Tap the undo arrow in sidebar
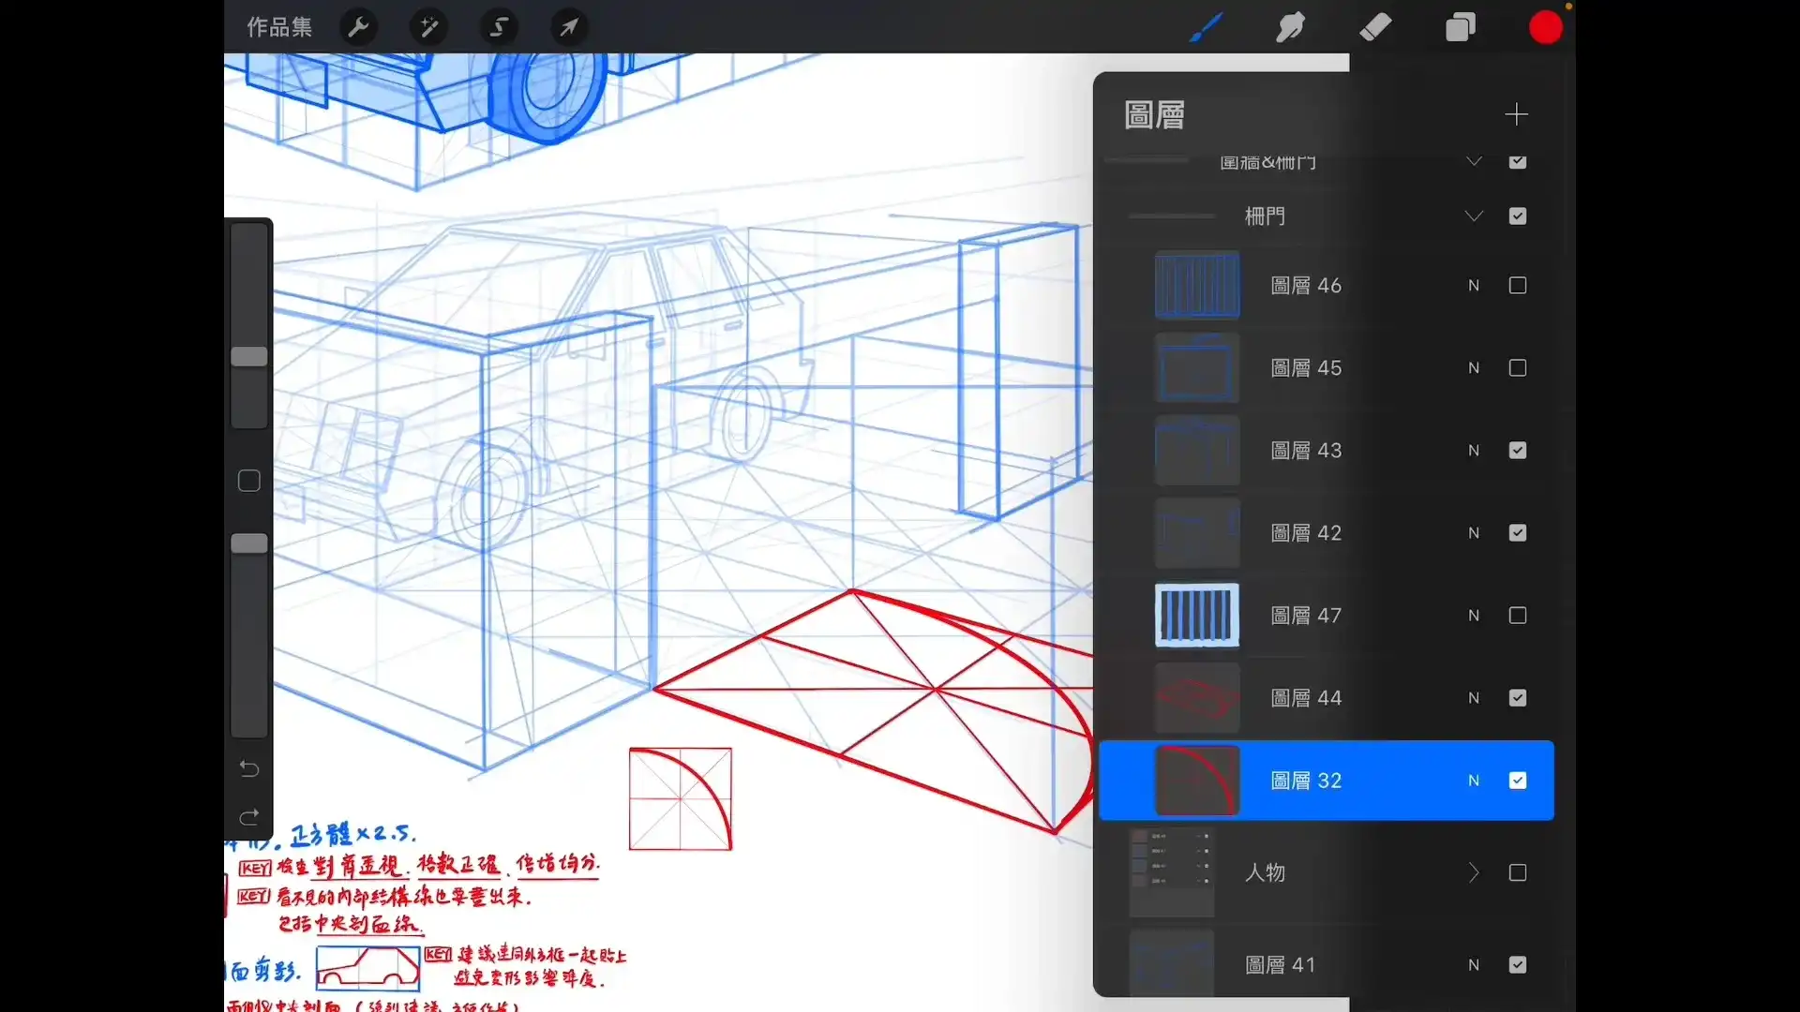Image resolution: width=1800 pixels, height=1012 pixels. 248,767
